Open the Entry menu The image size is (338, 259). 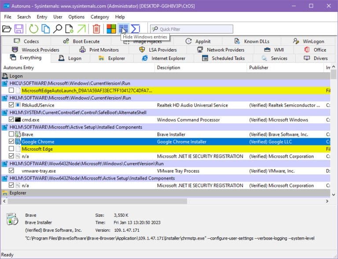[42, 17]
